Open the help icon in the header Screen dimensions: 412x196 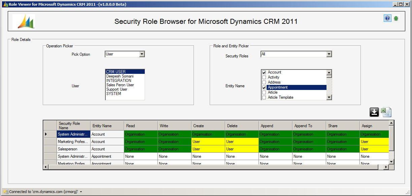(387, 18)
